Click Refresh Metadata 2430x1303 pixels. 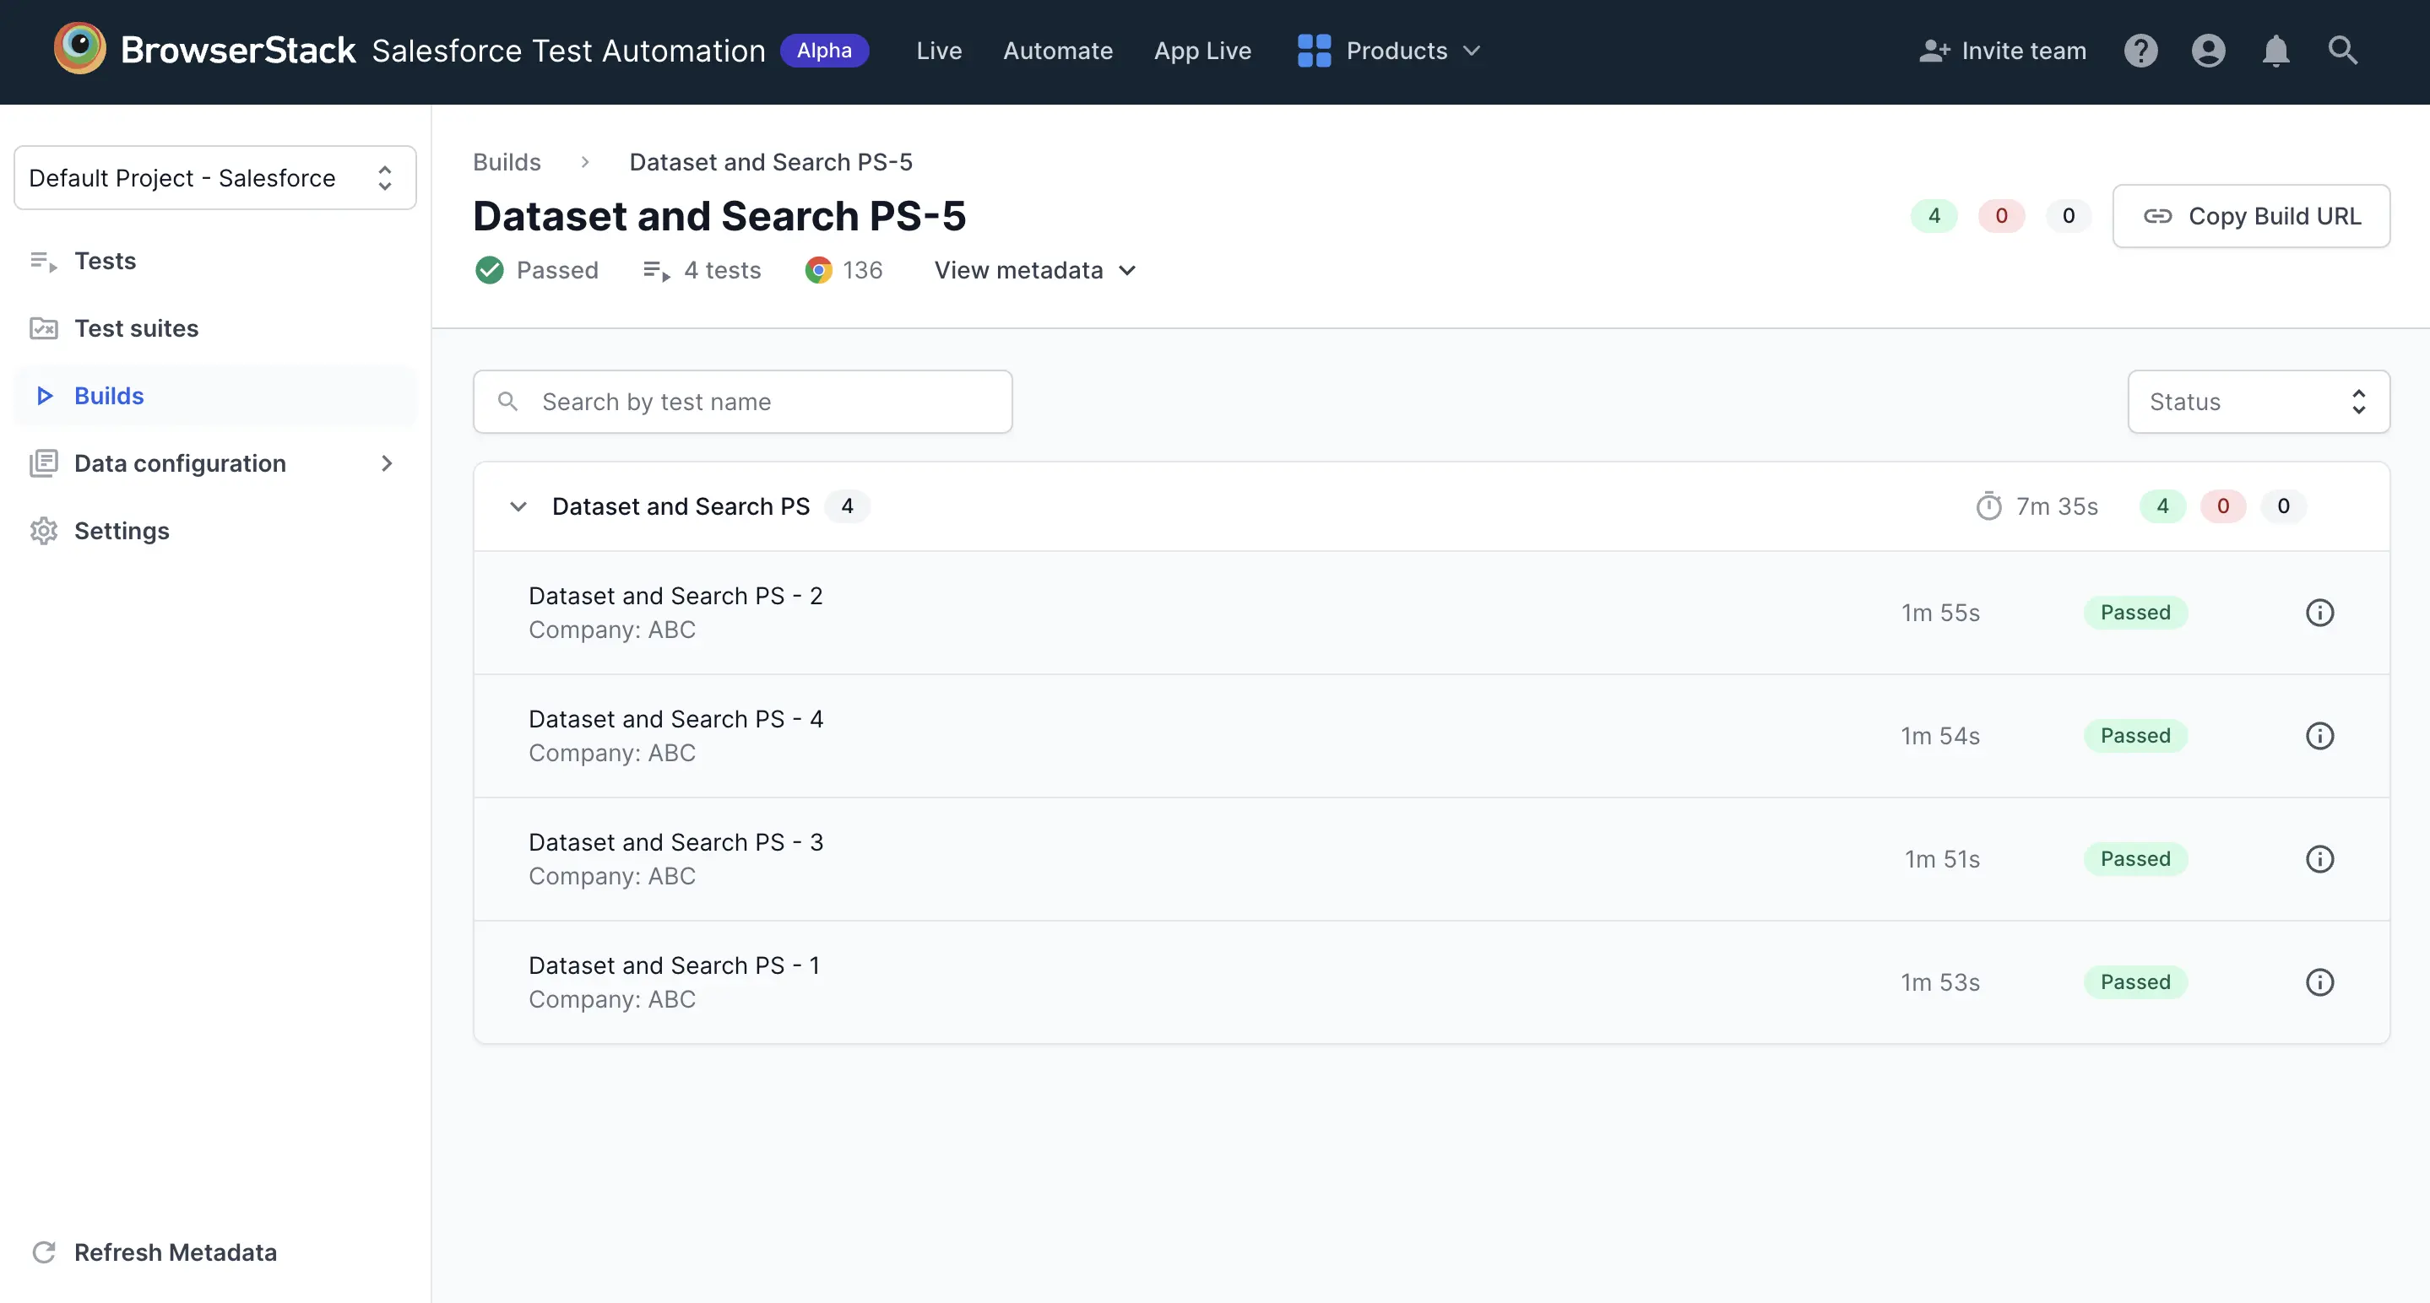pyautogui.click(x=154, y=1252)
